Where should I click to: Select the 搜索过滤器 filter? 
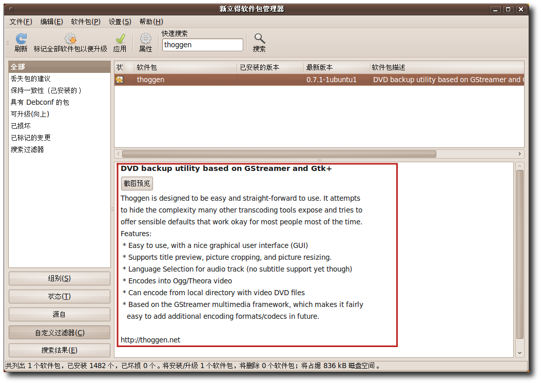point(60,149)
